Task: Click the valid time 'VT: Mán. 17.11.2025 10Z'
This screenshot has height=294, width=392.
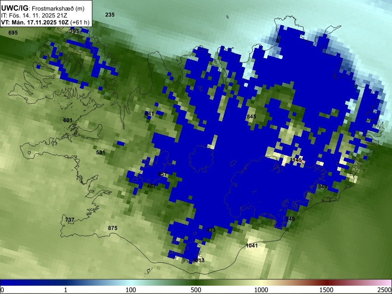Action: pyautogui.click(x=35, y=22)
